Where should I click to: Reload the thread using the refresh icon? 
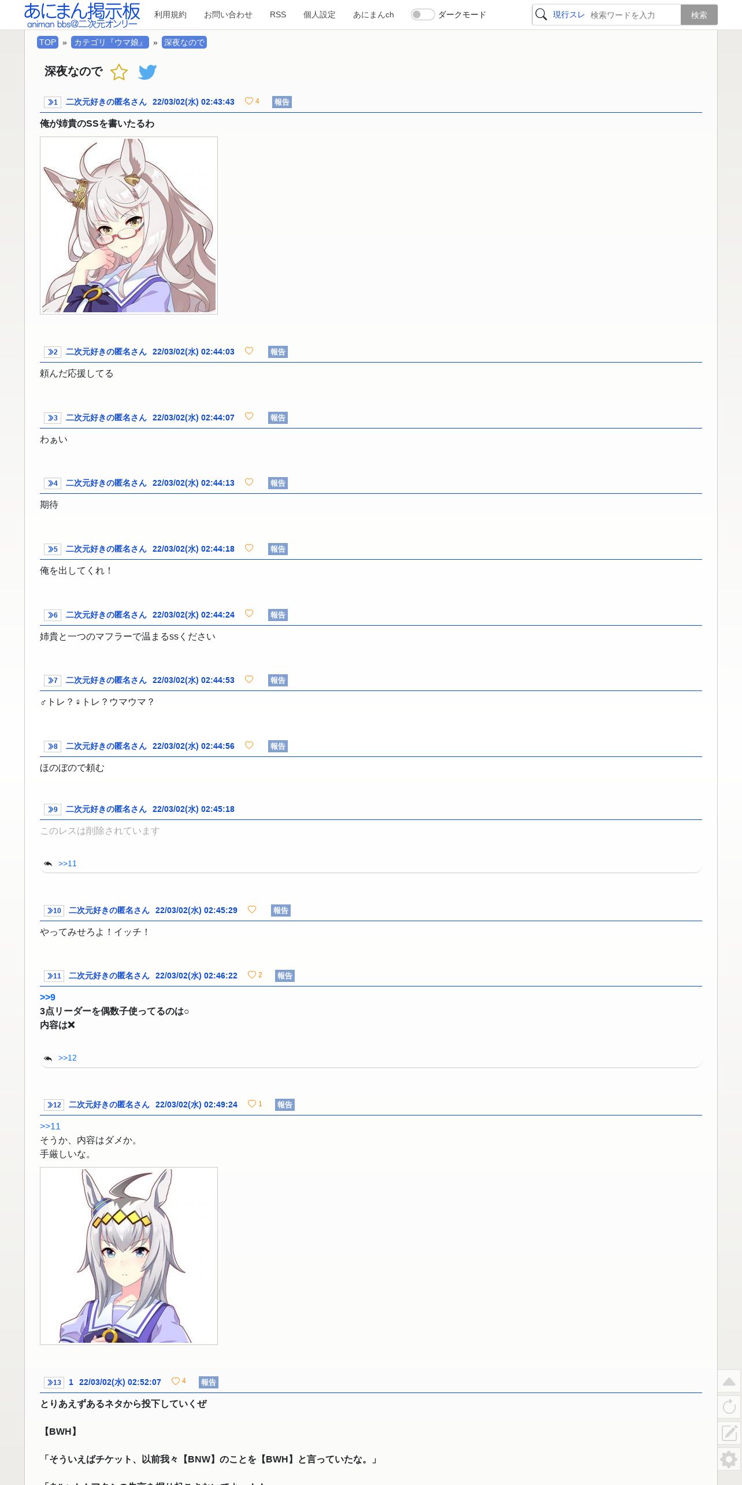click(x=729, y=1407)
